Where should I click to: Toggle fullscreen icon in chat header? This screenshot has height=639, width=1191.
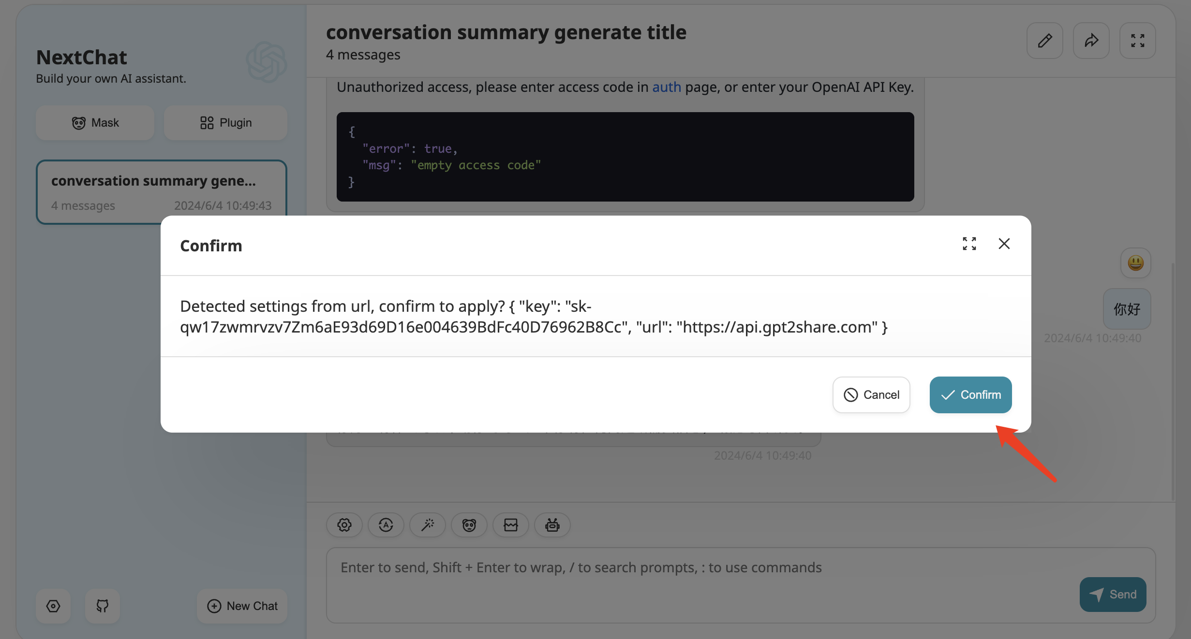coord(1137,41)
